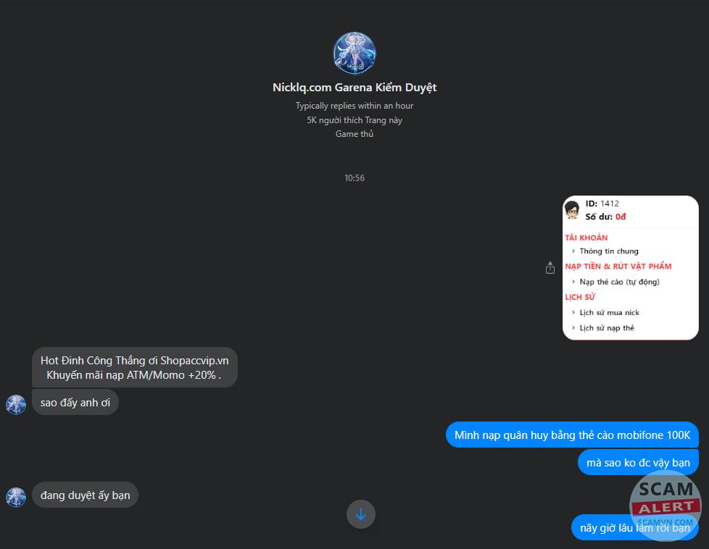This screenshot has height=549, width=709.
Task: Expand the chevron beside 'Nạp thẻ cào (tự động)'
Action: [573, 282]
